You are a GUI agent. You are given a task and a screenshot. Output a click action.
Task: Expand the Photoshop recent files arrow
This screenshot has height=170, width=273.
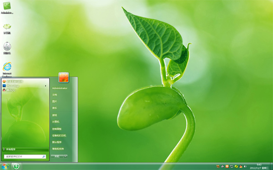[45, 86]
